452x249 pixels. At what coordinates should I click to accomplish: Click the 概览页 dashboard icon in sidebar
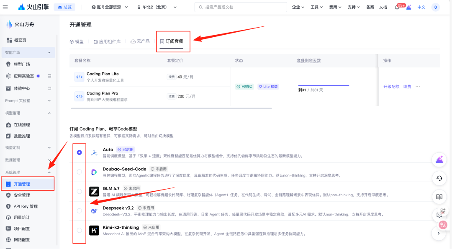(x=9, y=40)
